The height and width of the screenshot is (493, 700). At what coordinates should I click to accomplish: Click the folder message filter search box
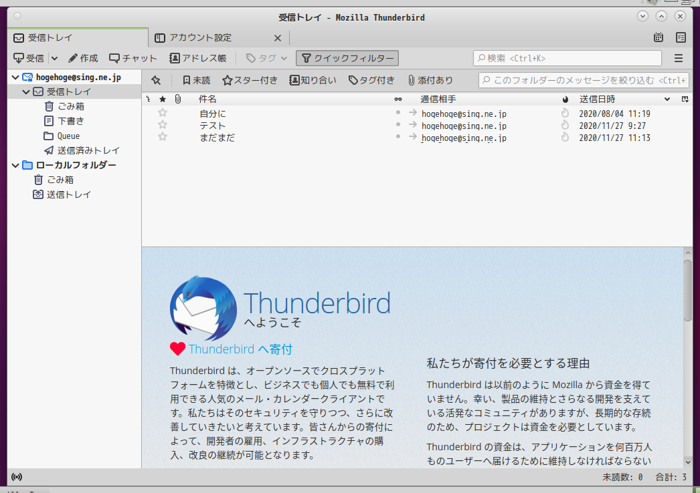[x=584, y=80]
